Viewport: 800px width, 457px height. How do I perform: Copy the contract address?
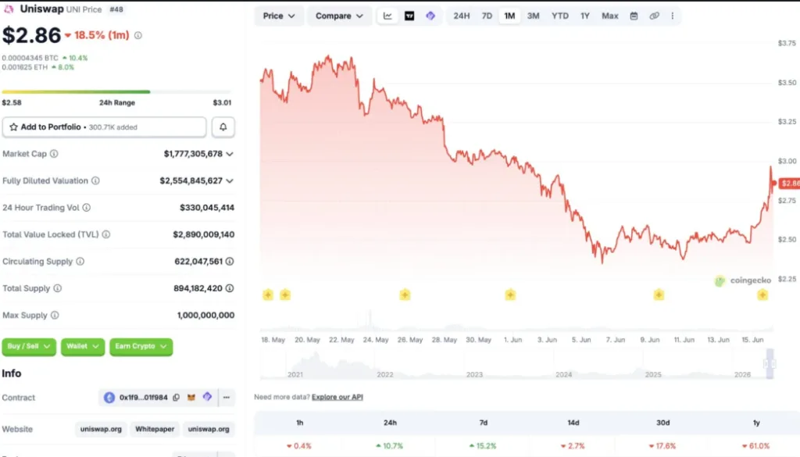click(176, 398)
